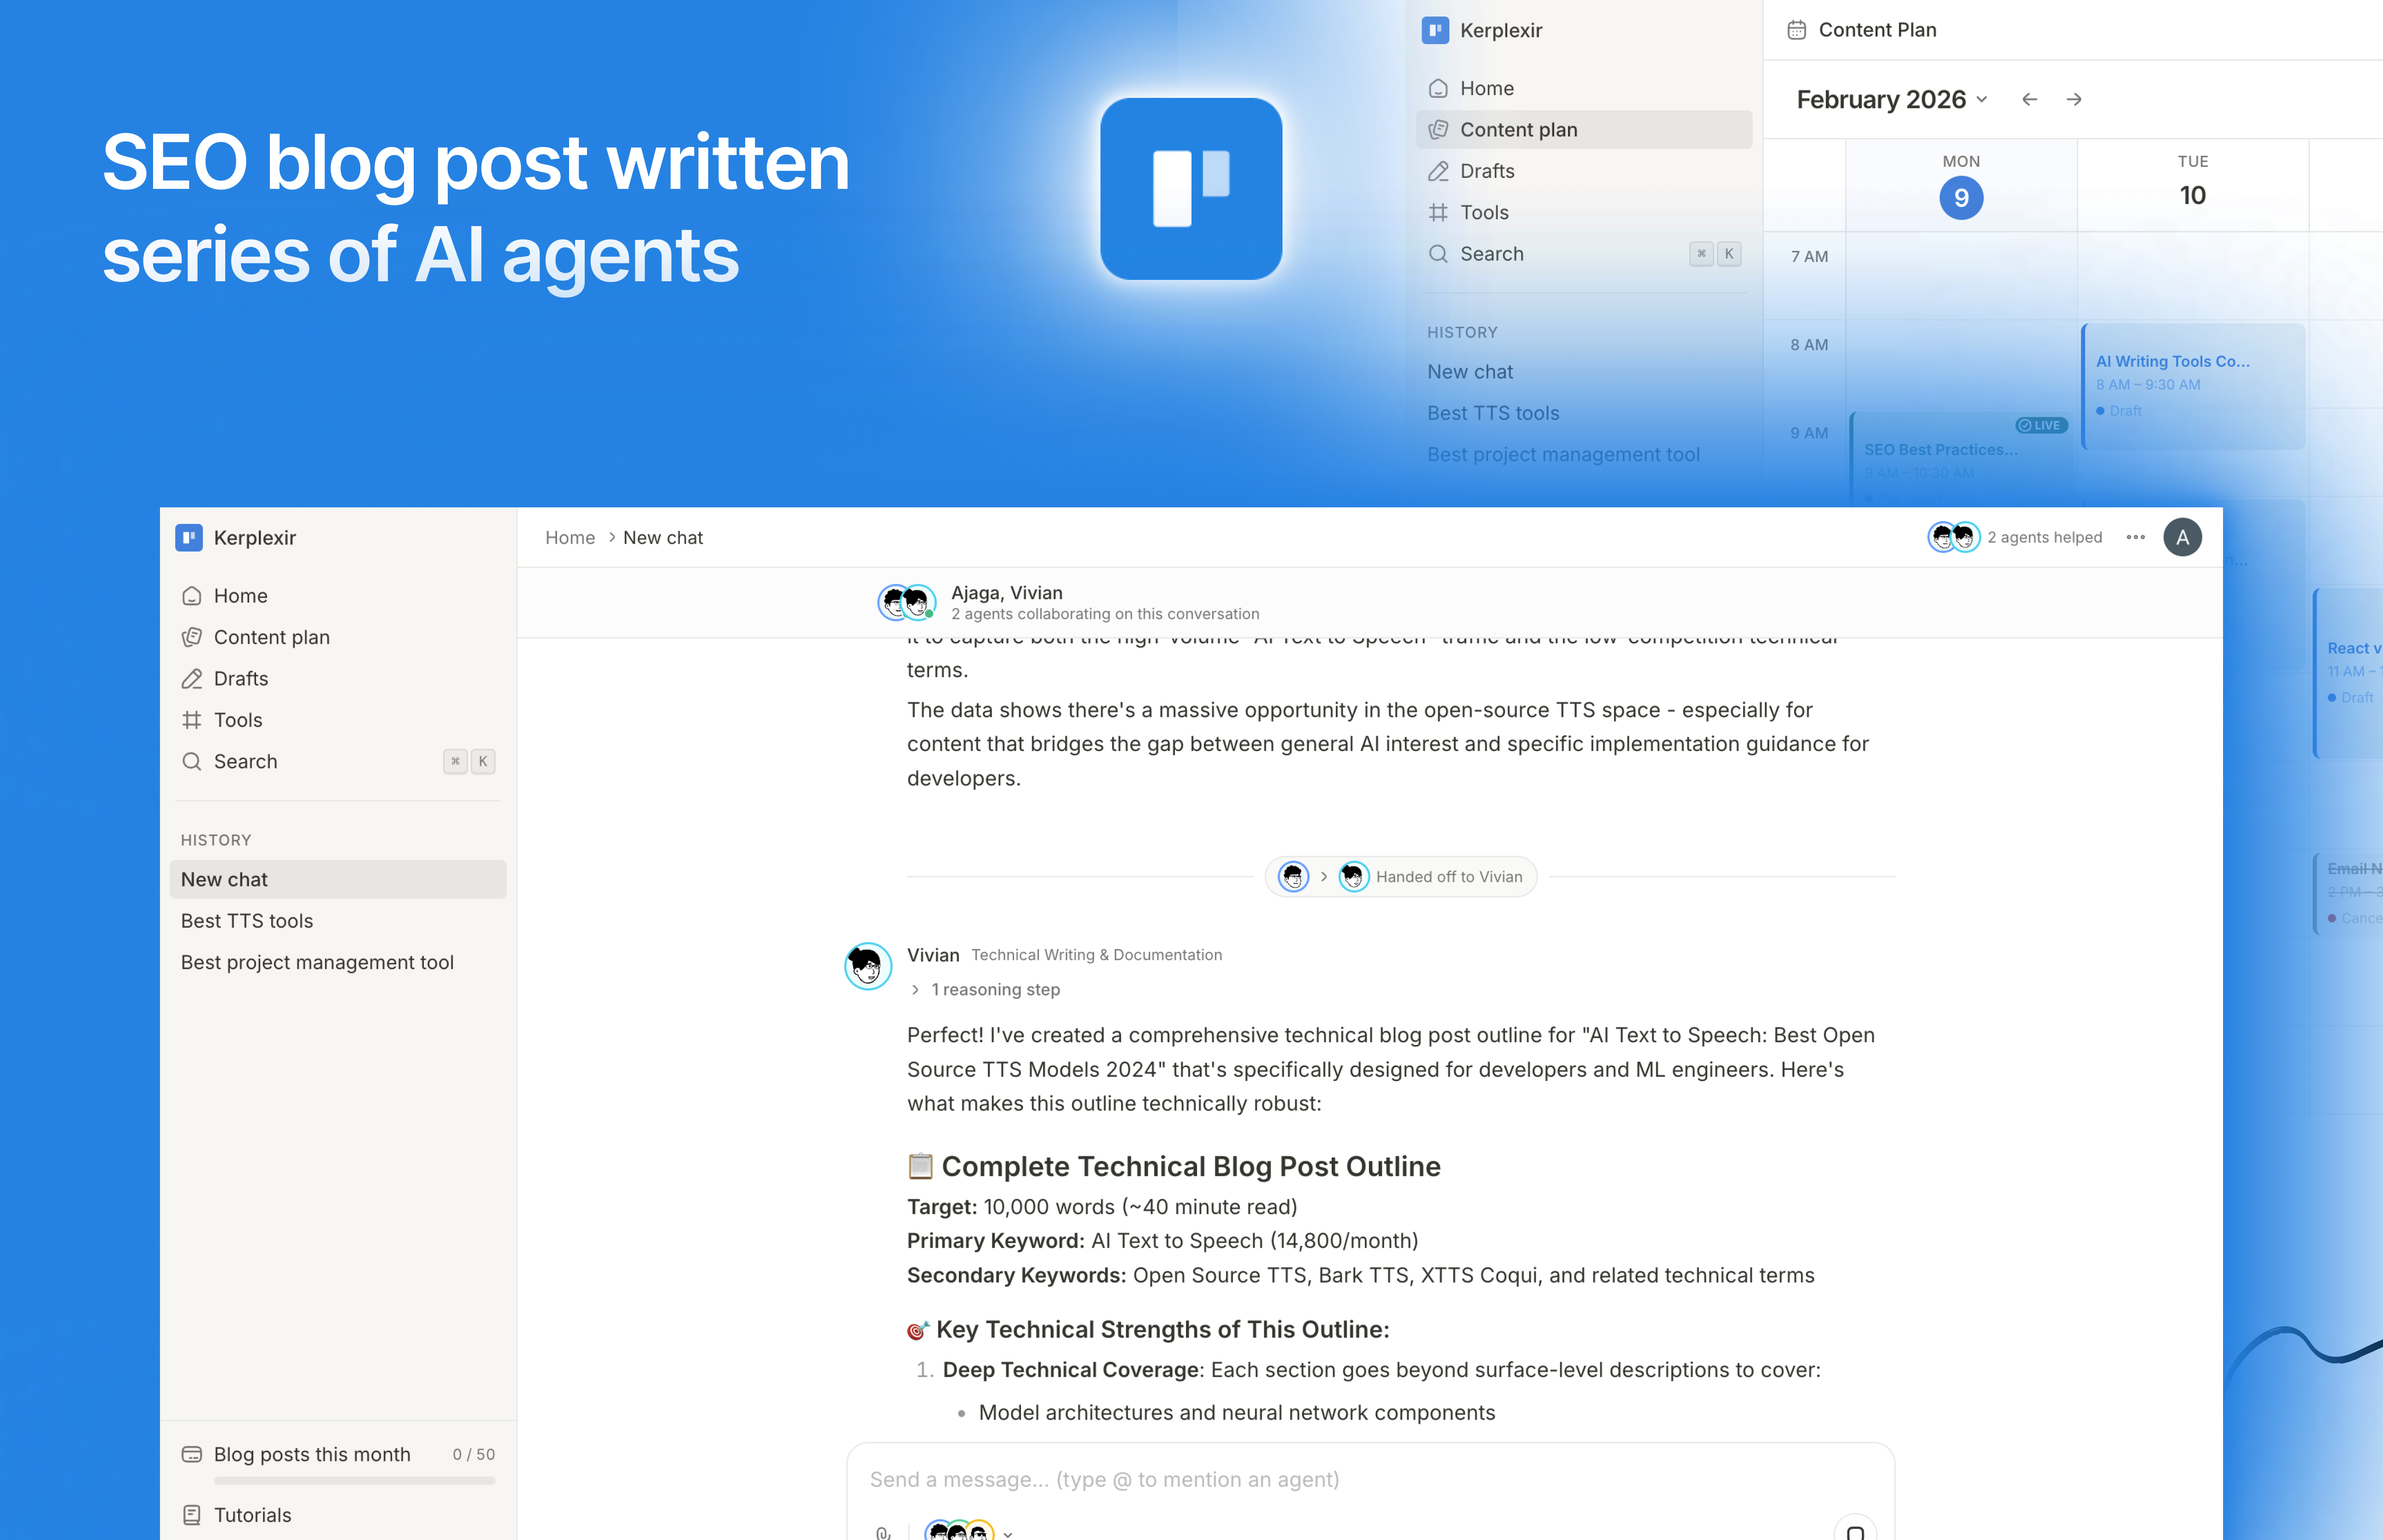Select 'Best TTS tools' under History

click(x=246, y=920)
